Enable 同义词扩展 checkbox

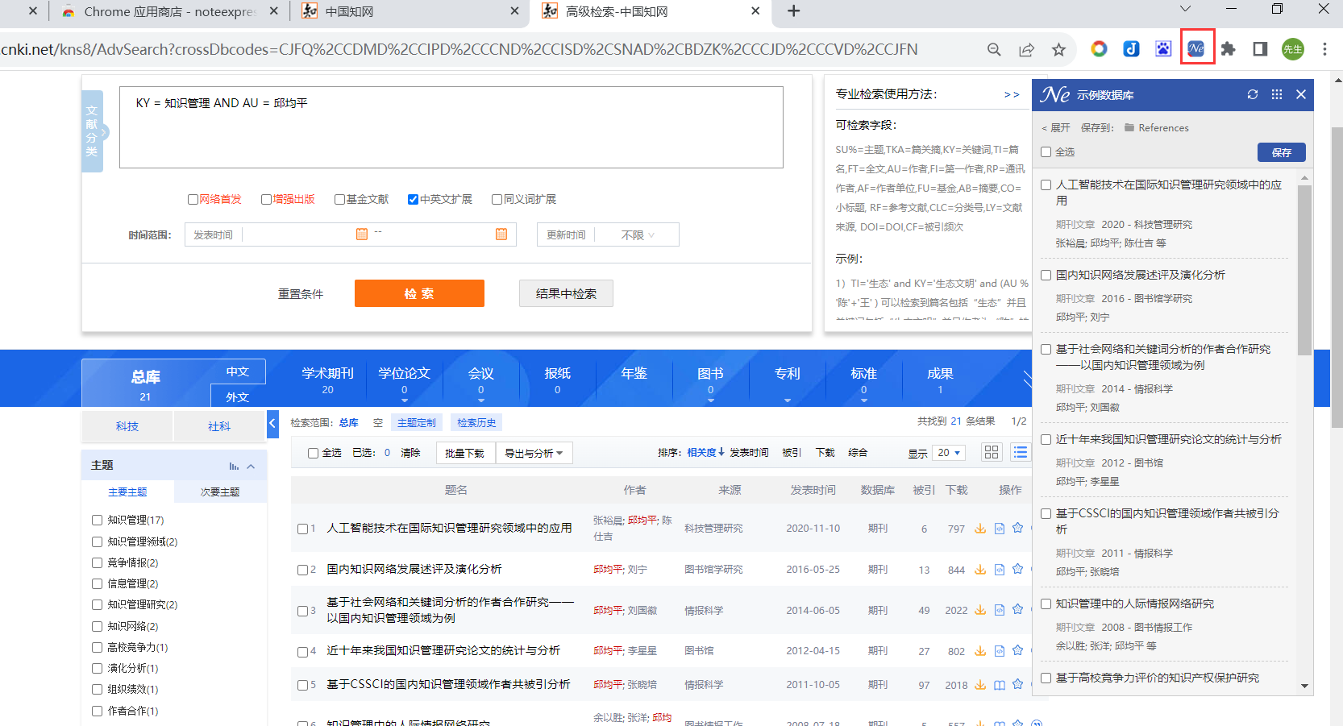coord(497,199)
